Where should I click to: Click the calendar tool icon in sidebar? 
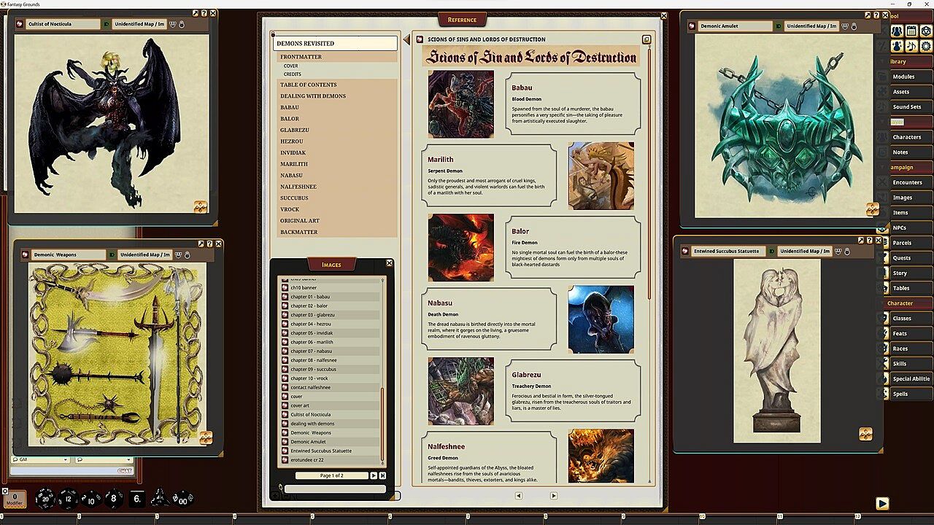pos(911,31)
